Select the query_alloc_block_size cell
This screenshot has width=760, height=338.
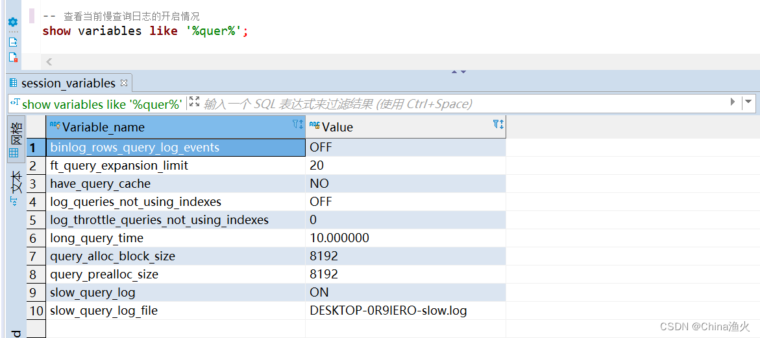click(x=175, y=256)
